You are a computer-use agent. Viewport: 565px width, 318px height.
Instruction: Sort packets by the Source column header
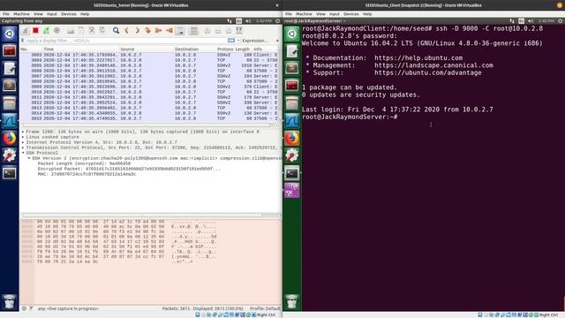(x=147, y=49)
